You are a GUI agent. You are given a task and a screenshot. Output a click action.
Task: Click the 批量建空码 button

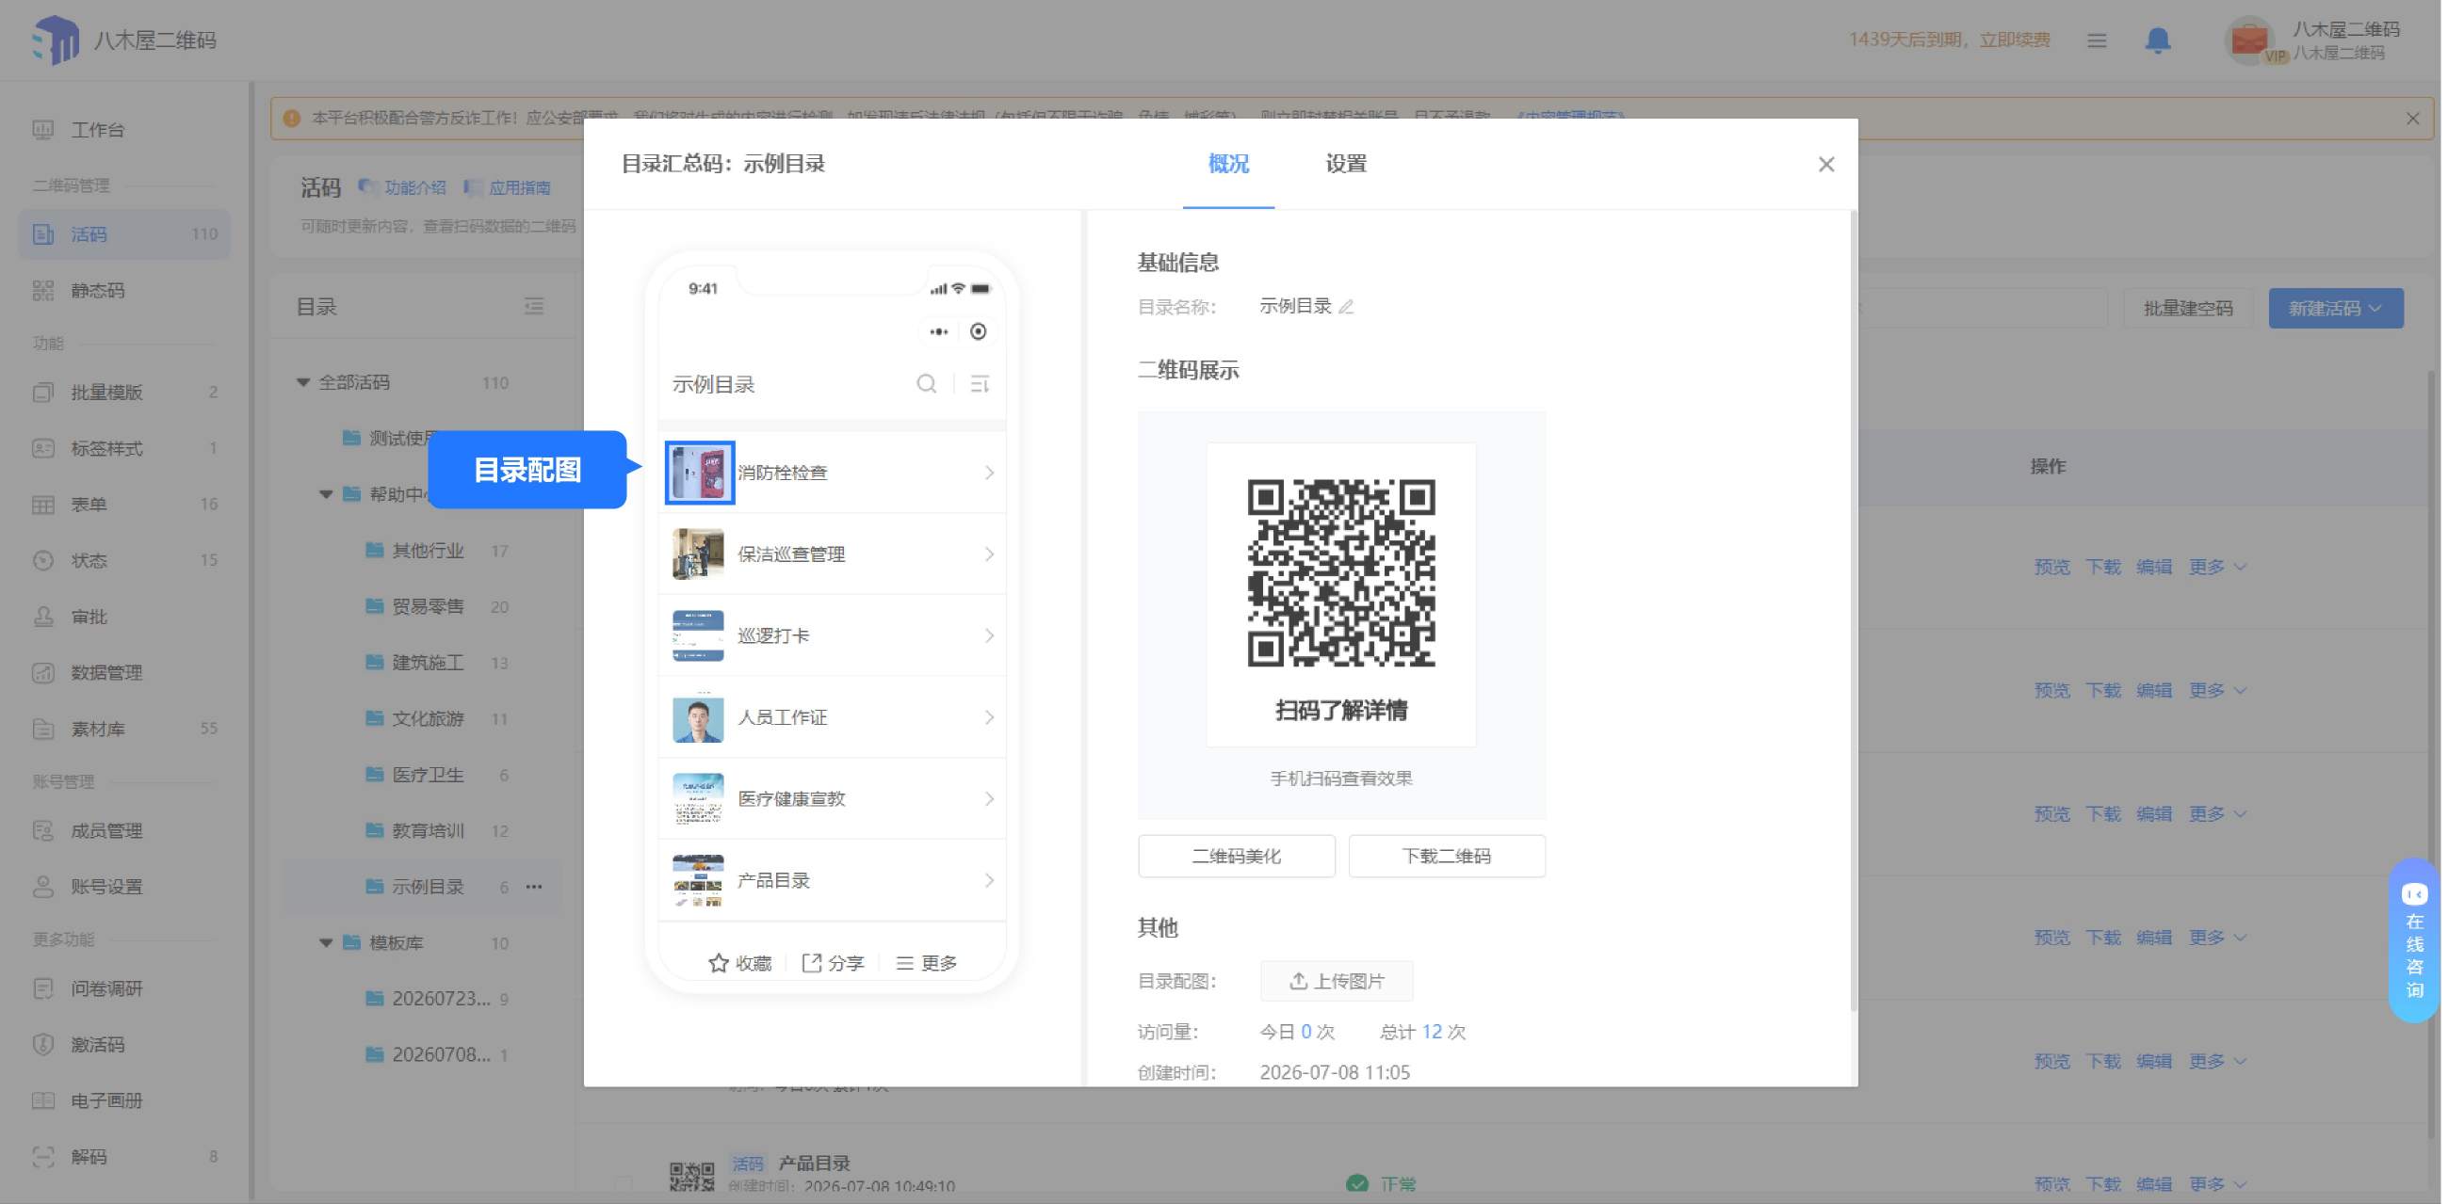[2188, 309]
